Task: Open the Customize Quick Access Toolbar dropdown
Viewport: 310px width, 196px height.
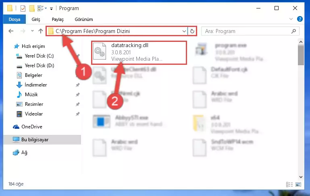Action: click(x=51, y=9)
